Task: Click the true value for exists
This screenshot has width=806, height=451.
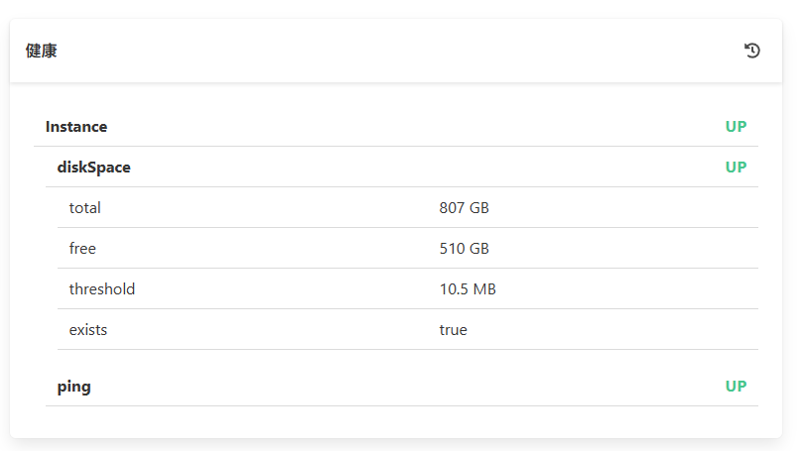Action: [x=454, y=330]
